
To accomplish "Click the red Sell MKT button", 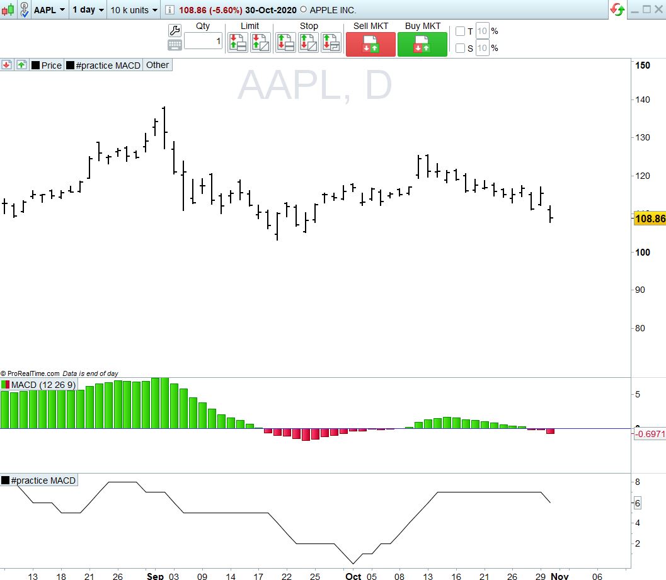I will coord(370,44).
